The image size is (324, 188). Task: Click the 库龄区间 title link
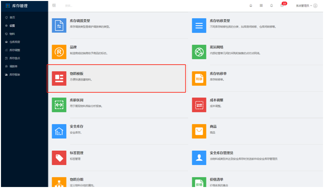pyautogui.click(x=76, y=100)
